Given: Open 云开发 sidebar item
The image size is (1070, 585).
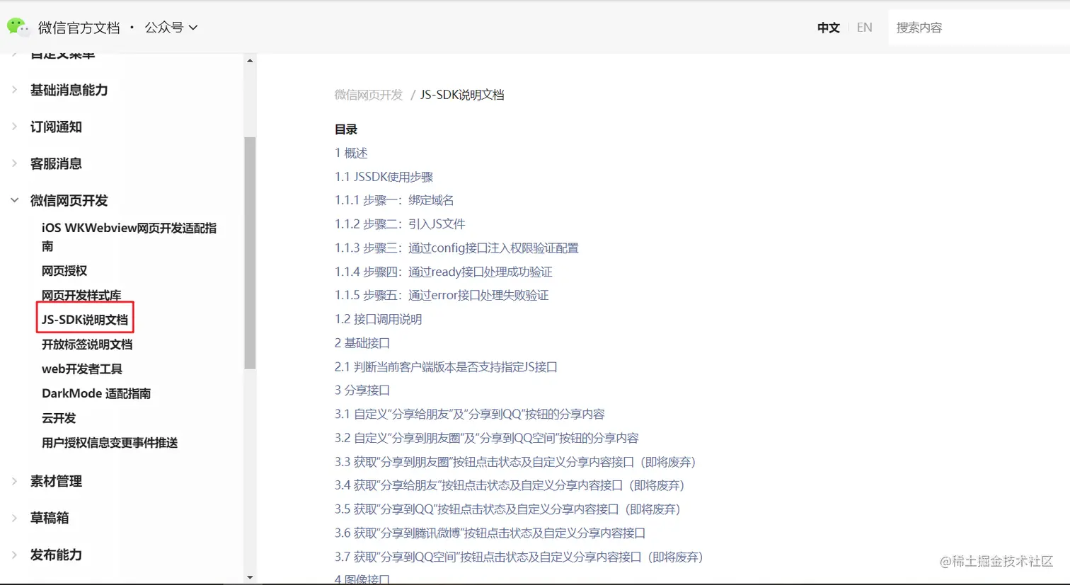Looking at the screenshot, I should tap(59, 418).
